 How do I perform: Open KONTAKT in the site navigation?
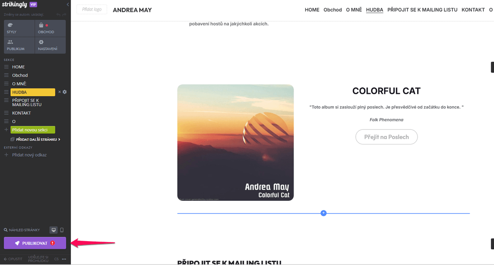click(x=473, y=9)
